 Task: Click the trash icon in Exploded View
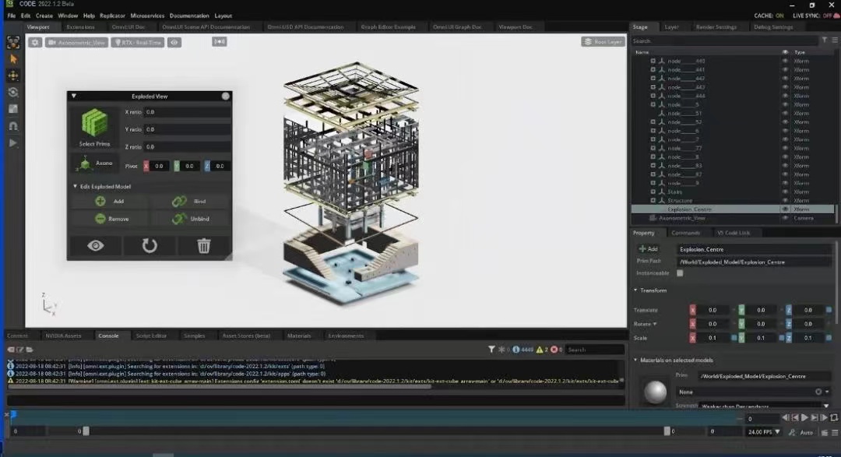(203, 246)
